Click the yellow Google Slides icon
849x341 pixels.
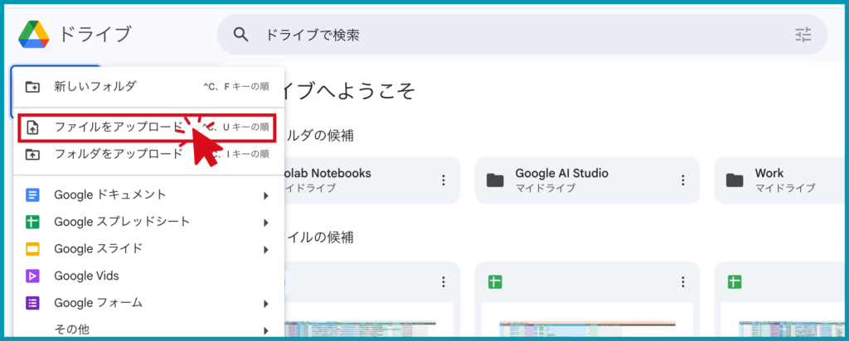point(33,249)
